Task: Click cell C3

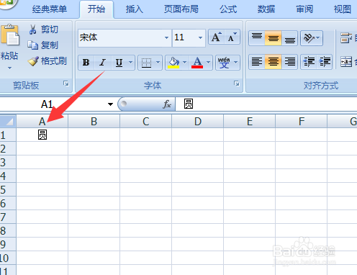Action: click(x=145, y=162)
